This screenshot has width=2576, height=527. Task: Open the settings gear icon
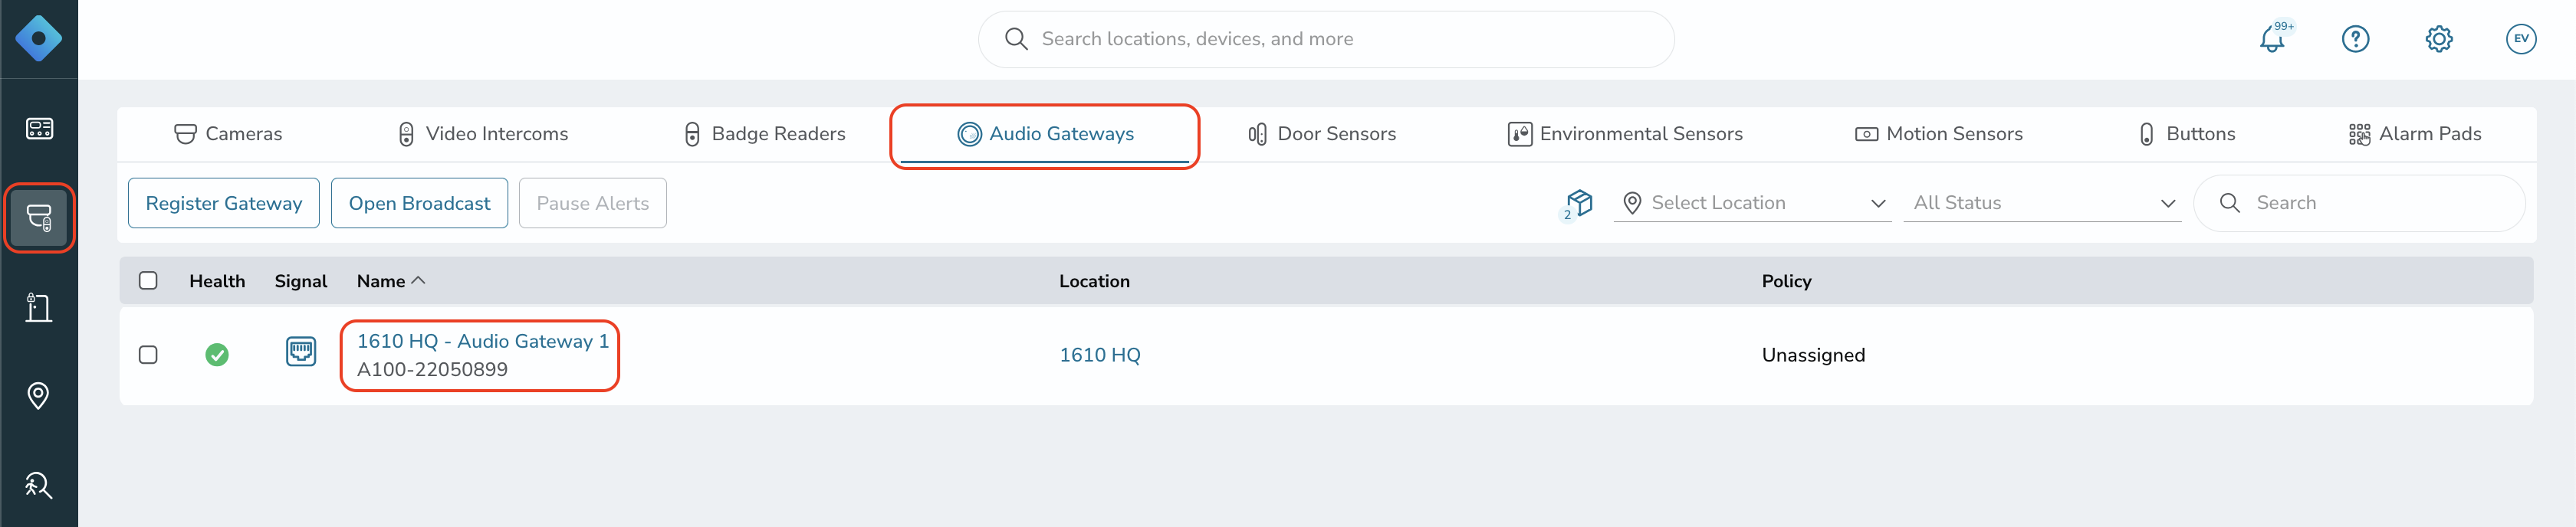coord(2438,39)
